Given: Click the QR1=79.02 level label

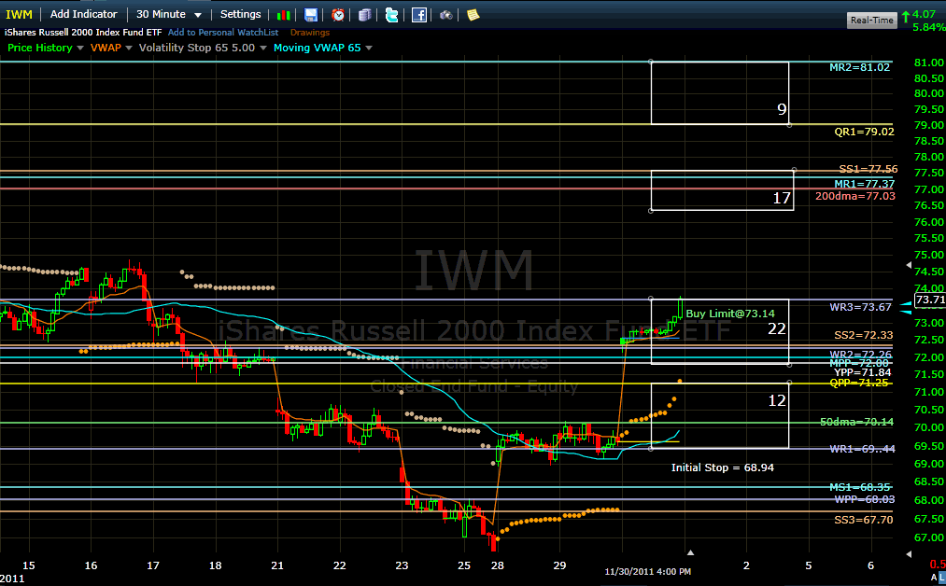Looking at the screenshot, I should [864, 132].
